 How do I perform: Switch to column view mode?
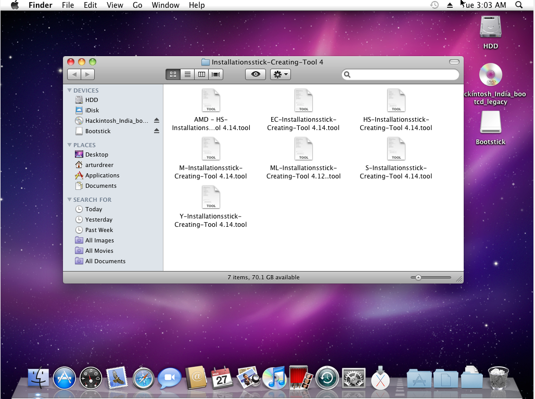click(x=201, y=74)
